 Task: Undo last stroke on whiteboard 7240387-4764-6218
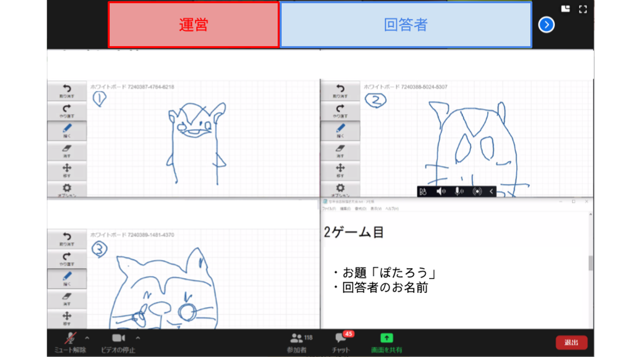(67, 90)
